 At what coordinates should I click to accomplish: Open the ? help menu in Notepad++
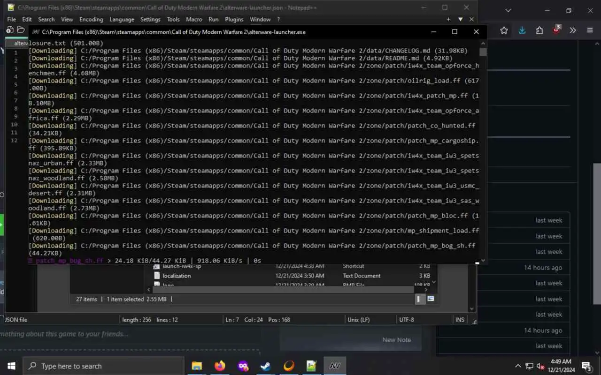[278, 19]
